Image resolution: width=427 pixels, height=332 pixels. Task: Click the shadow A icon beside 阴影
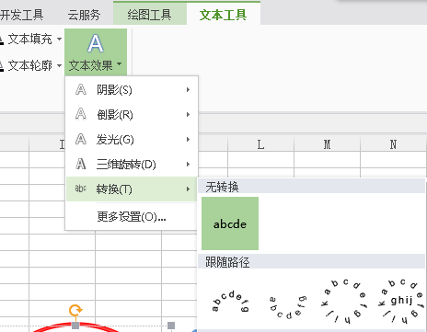(x=81, y=89)
